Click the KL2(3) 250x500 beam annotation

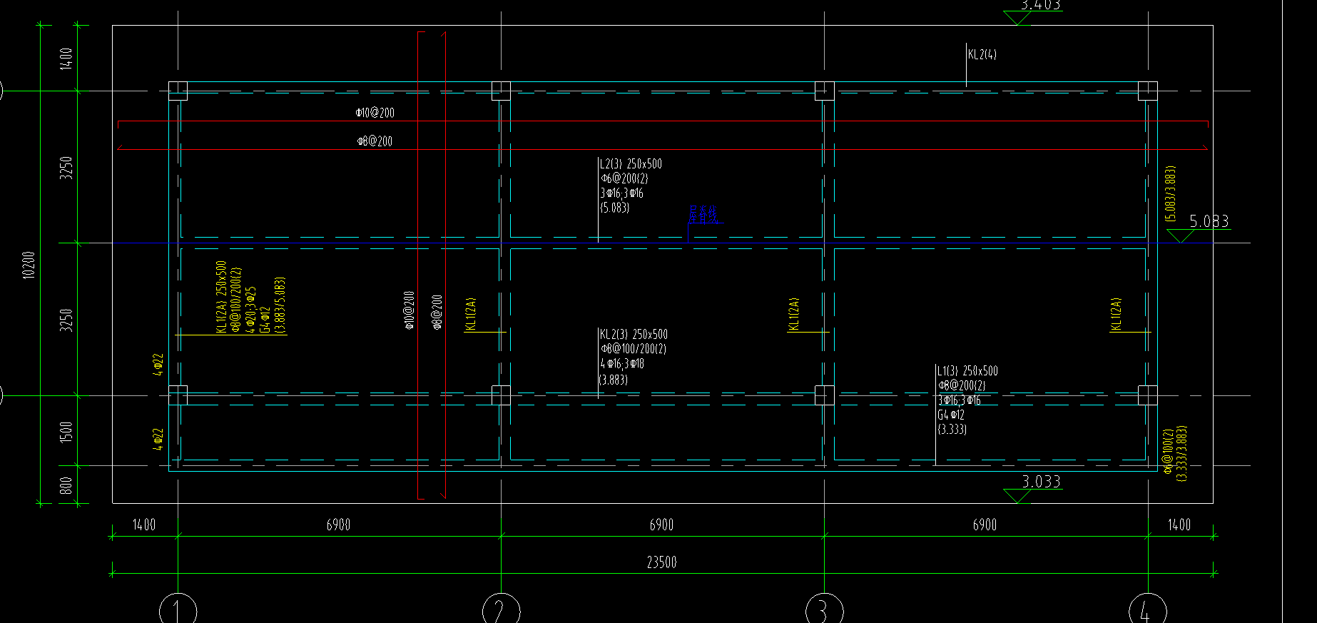tap(634, 334)
